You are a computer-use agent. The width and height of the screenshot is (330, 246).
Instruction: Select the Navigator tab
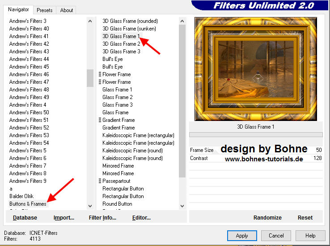click(18, 9)
